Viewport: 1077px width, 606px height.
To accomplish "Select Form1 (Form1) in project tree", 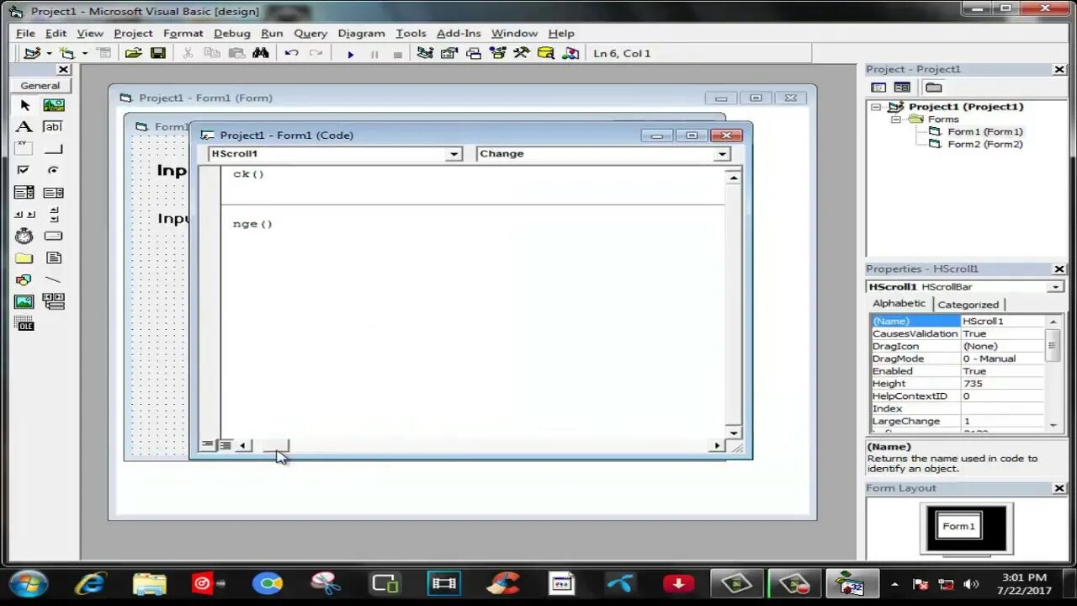I will 985,131.
